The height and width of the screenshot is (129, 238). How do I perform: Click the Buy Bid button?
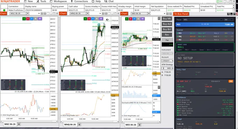[x=167, y=29]
